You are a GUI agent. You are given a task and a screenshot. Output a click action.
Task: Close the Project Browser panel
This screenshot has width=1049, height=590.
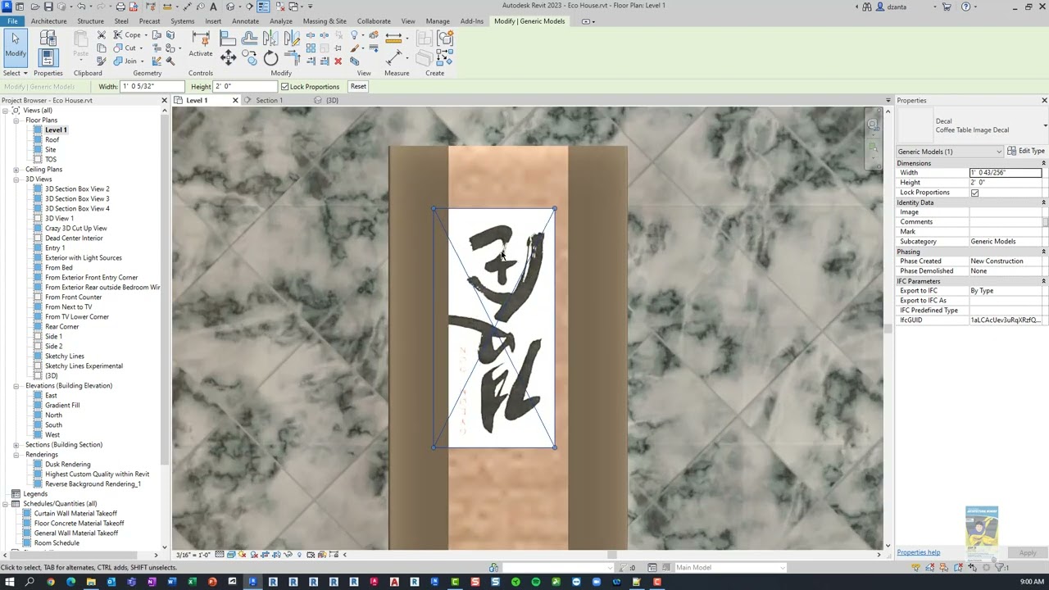164,101
